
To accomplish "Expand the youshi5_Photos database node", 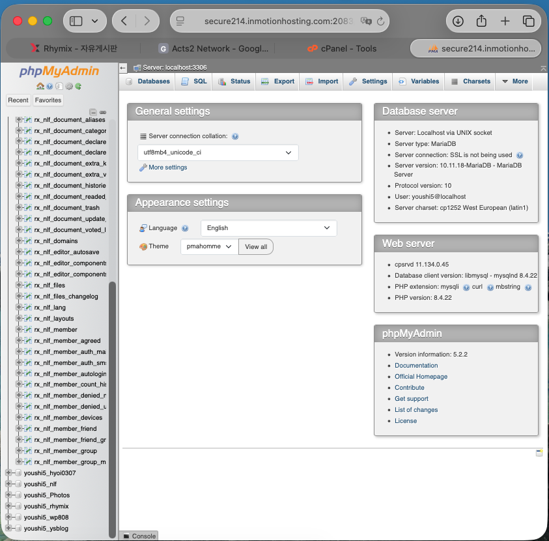I will pyautogui.click(x=8, y=495).
